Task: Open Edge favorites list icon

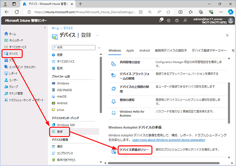Action: pyautogui.click(x=191, y=12)
